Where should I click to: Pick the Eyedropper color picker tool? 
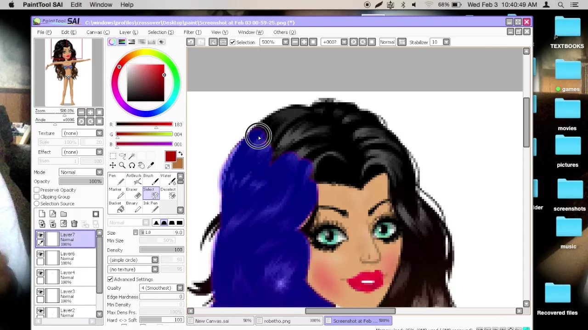pos(151,165)
